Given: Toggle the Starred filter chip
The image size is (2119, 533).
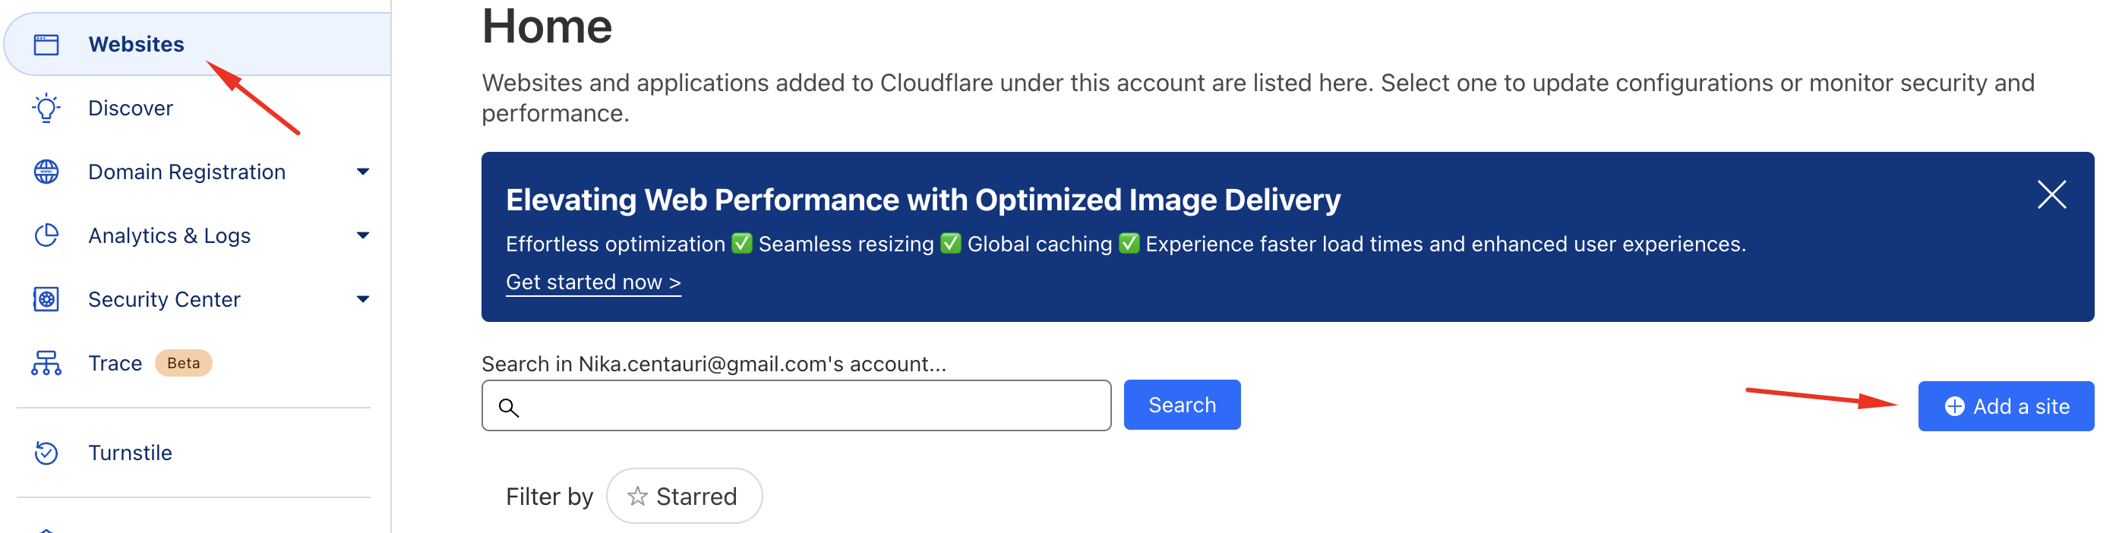Looking at the screenshot, I should (x=684, y=496).
